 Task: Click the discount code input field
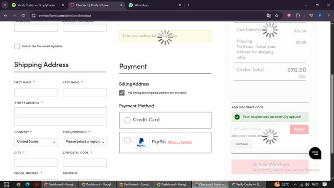tap(255, 129)
